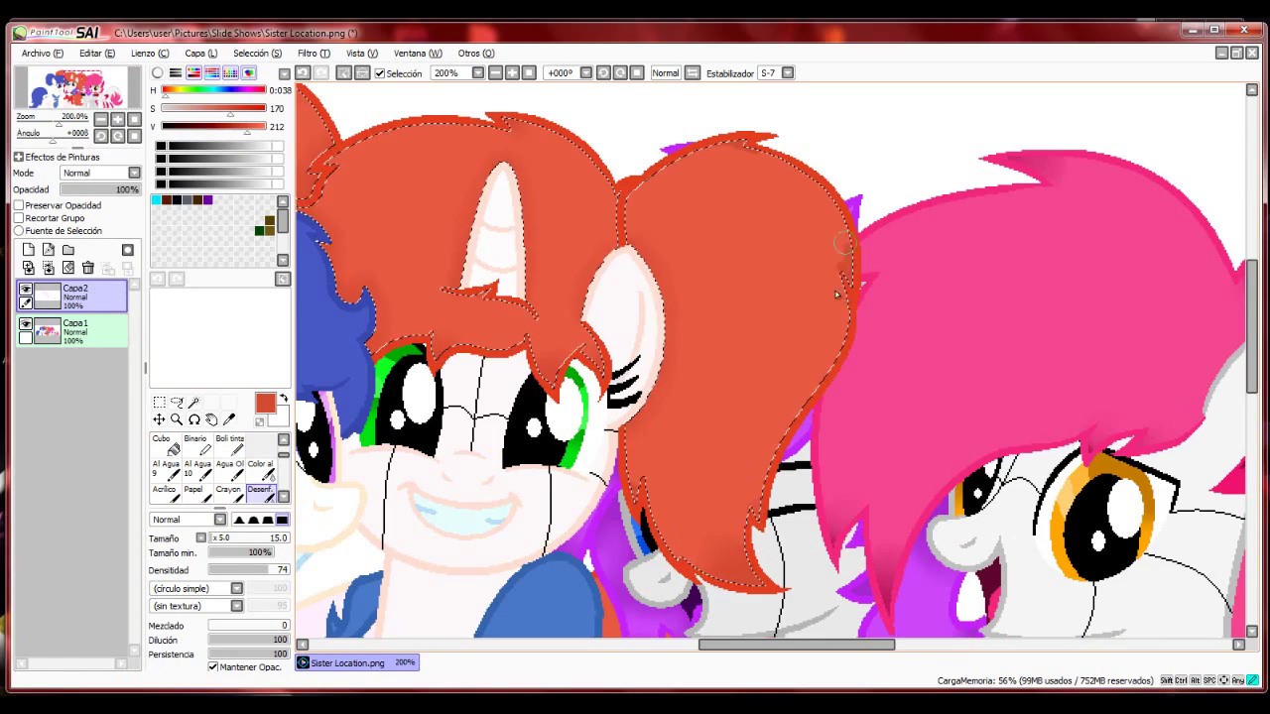Click the red foreground color swatch

[265, 403]
